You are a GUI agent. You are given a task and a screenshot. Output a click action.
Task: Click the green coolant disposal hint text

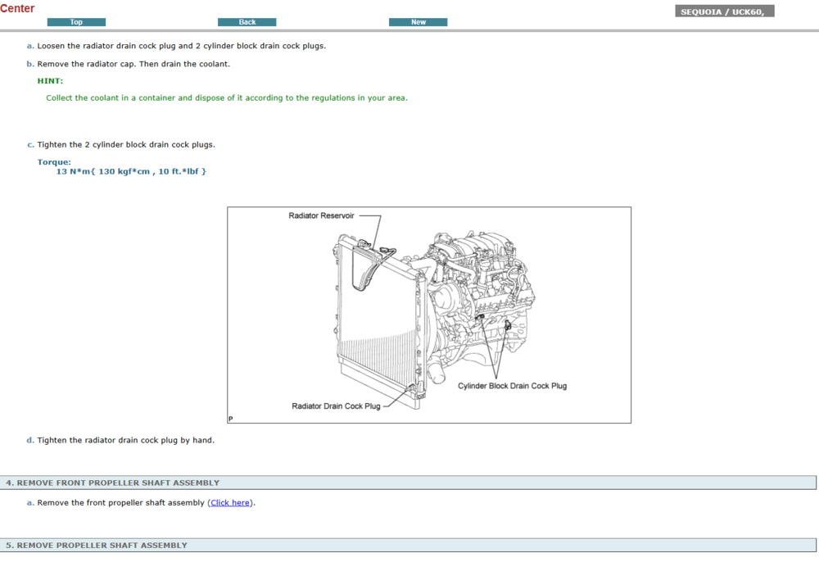click(226, 98)
